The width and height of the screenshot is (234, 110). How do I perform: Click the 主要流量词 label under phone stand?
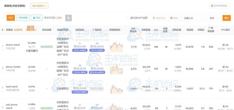32,51
